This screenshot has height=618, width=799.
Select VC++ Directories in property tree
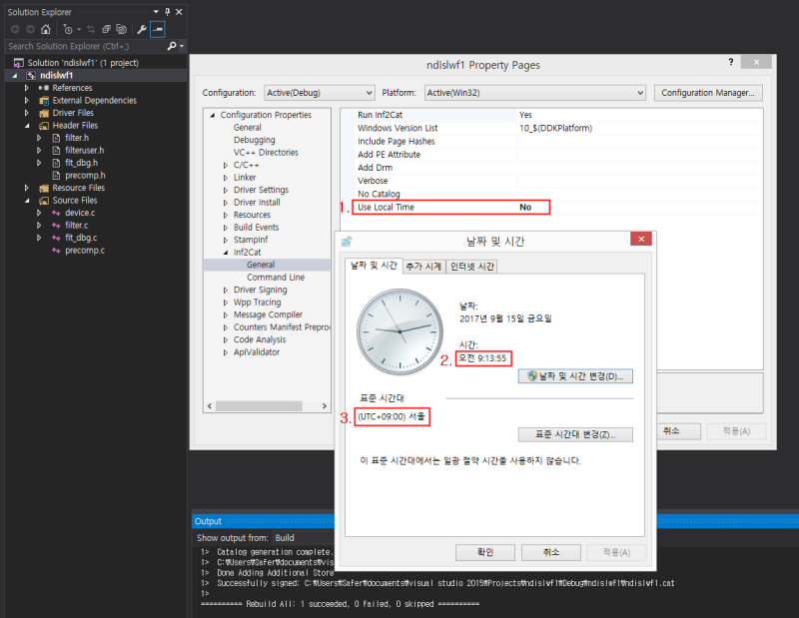pyautogui.click(x=266, y=153)
